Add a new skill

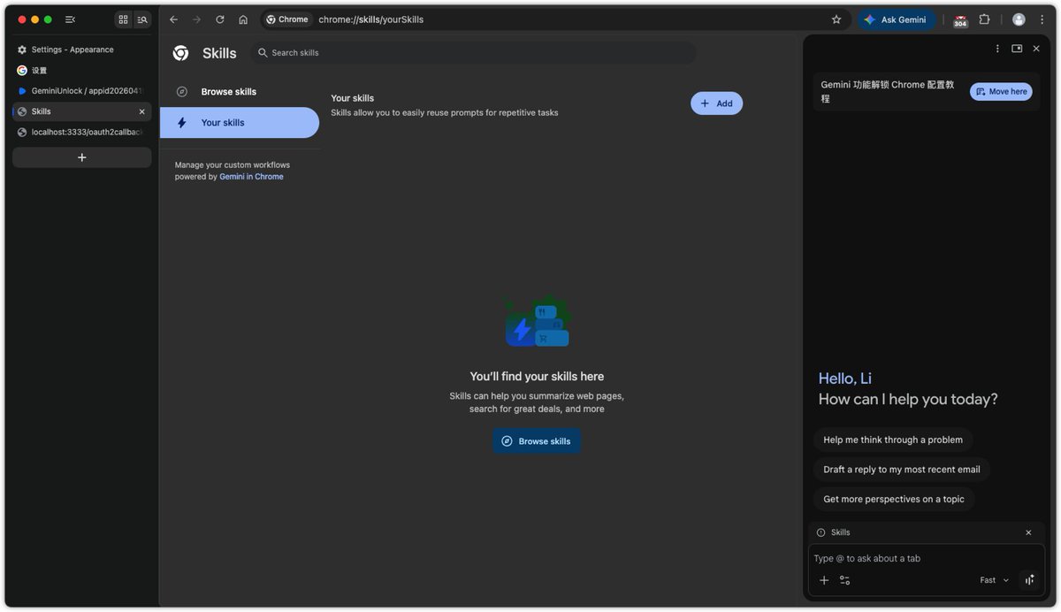coord(716,103)
